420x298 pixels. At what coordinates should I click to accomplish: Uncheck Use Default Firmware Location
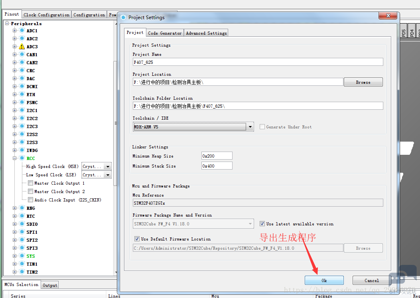tap(137, 239)
